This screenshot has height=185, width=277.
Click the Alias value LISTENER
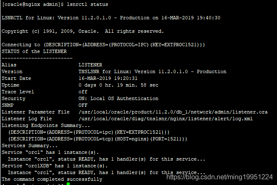90,65
